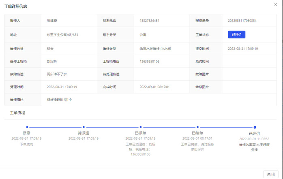Select the 待派遣 step dot in the timeline

coord(84,127)
